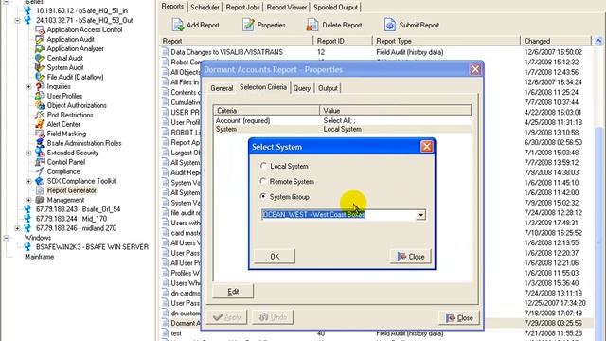Close the Select System dialog with X
This screenshot has width=606, height=341.
coord(427,147)
